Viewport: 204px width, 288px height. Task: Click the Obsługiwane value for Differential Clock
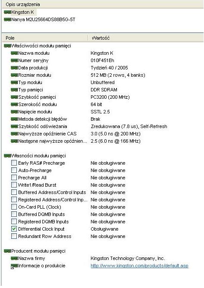104,229
